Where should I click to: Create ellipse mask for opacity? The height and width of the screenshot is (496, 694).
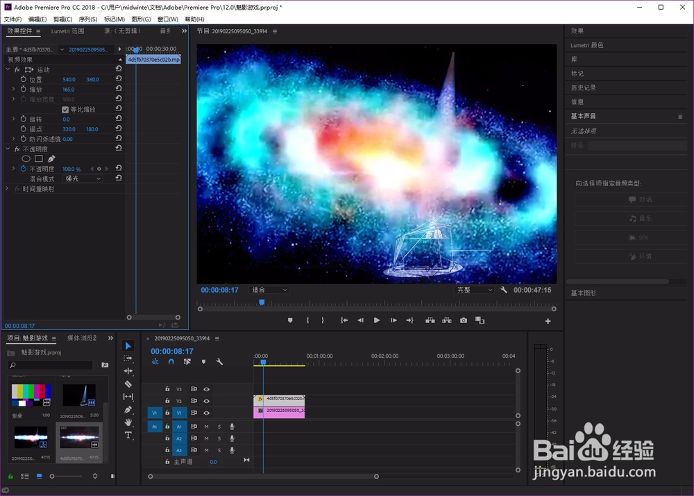[26, 158]
